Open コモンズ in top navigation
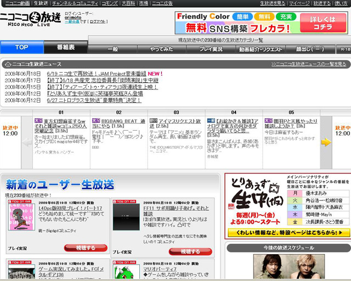Viewport: 351px width, 281px height. [110, 3]
